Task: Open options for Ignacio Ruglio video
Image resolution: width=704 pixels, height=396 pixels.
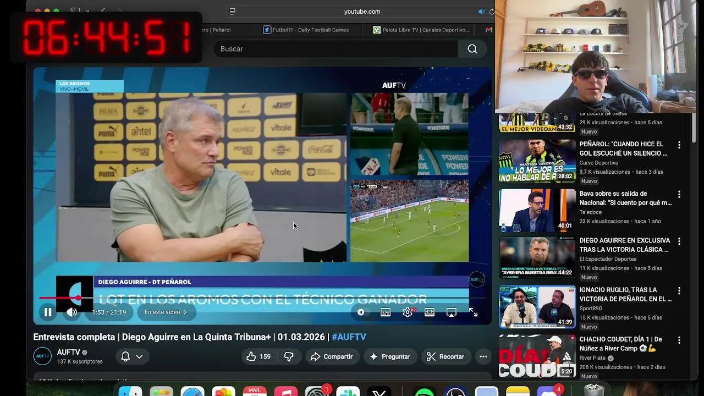Action: click(x=679, y=291)
